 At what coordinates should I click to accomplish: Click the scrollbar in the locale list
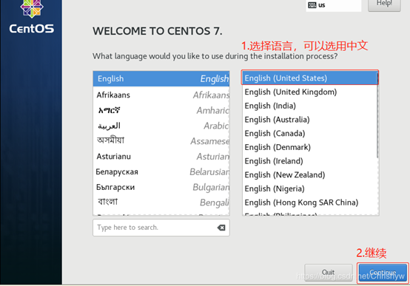pos(377,115)
